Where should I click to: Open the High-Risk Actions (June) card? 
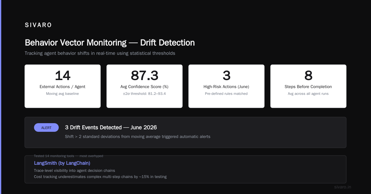226,86
